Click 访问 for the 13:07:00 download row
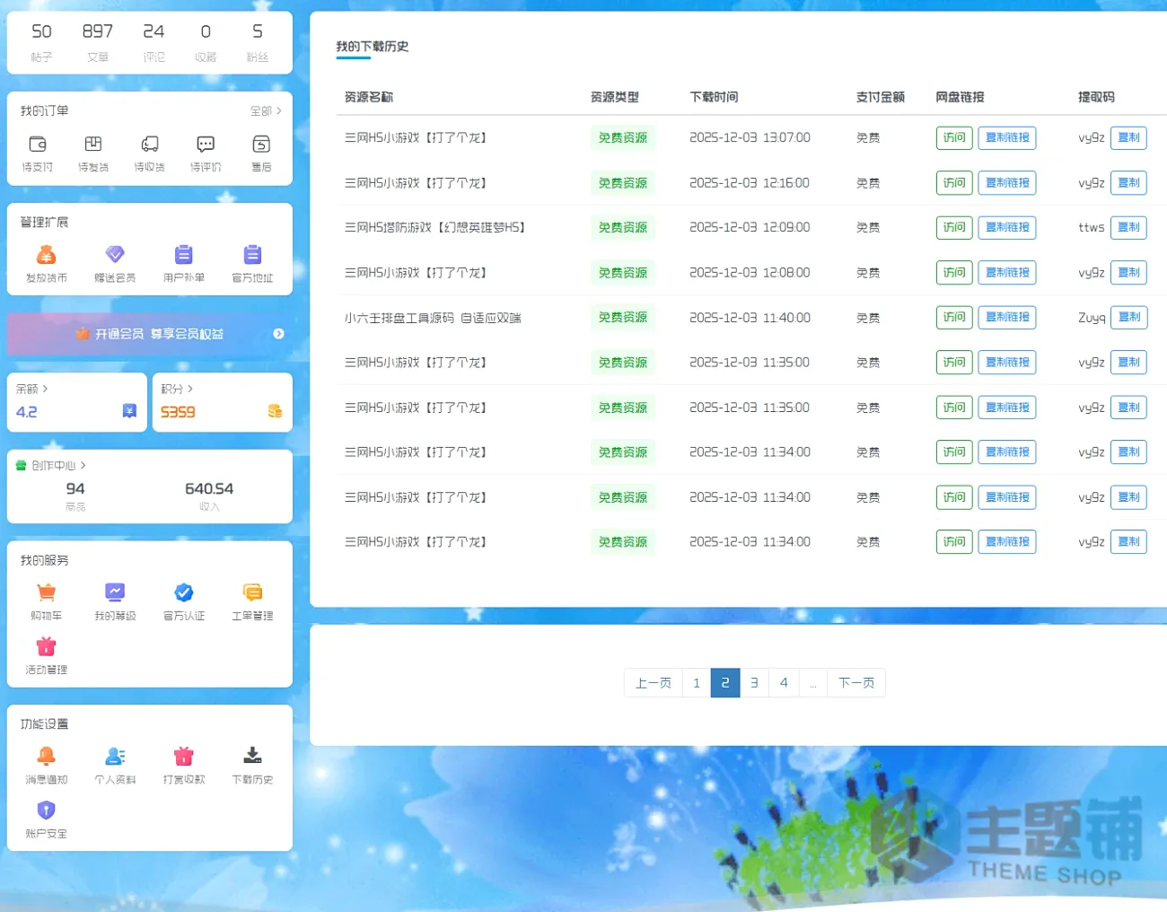Viewport: 1167px width, 912px height. [x=954, y=137]
